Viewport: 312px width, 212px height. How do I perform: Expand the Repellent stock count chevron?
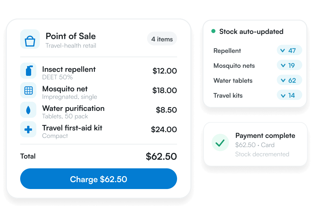tap(283, 51)
